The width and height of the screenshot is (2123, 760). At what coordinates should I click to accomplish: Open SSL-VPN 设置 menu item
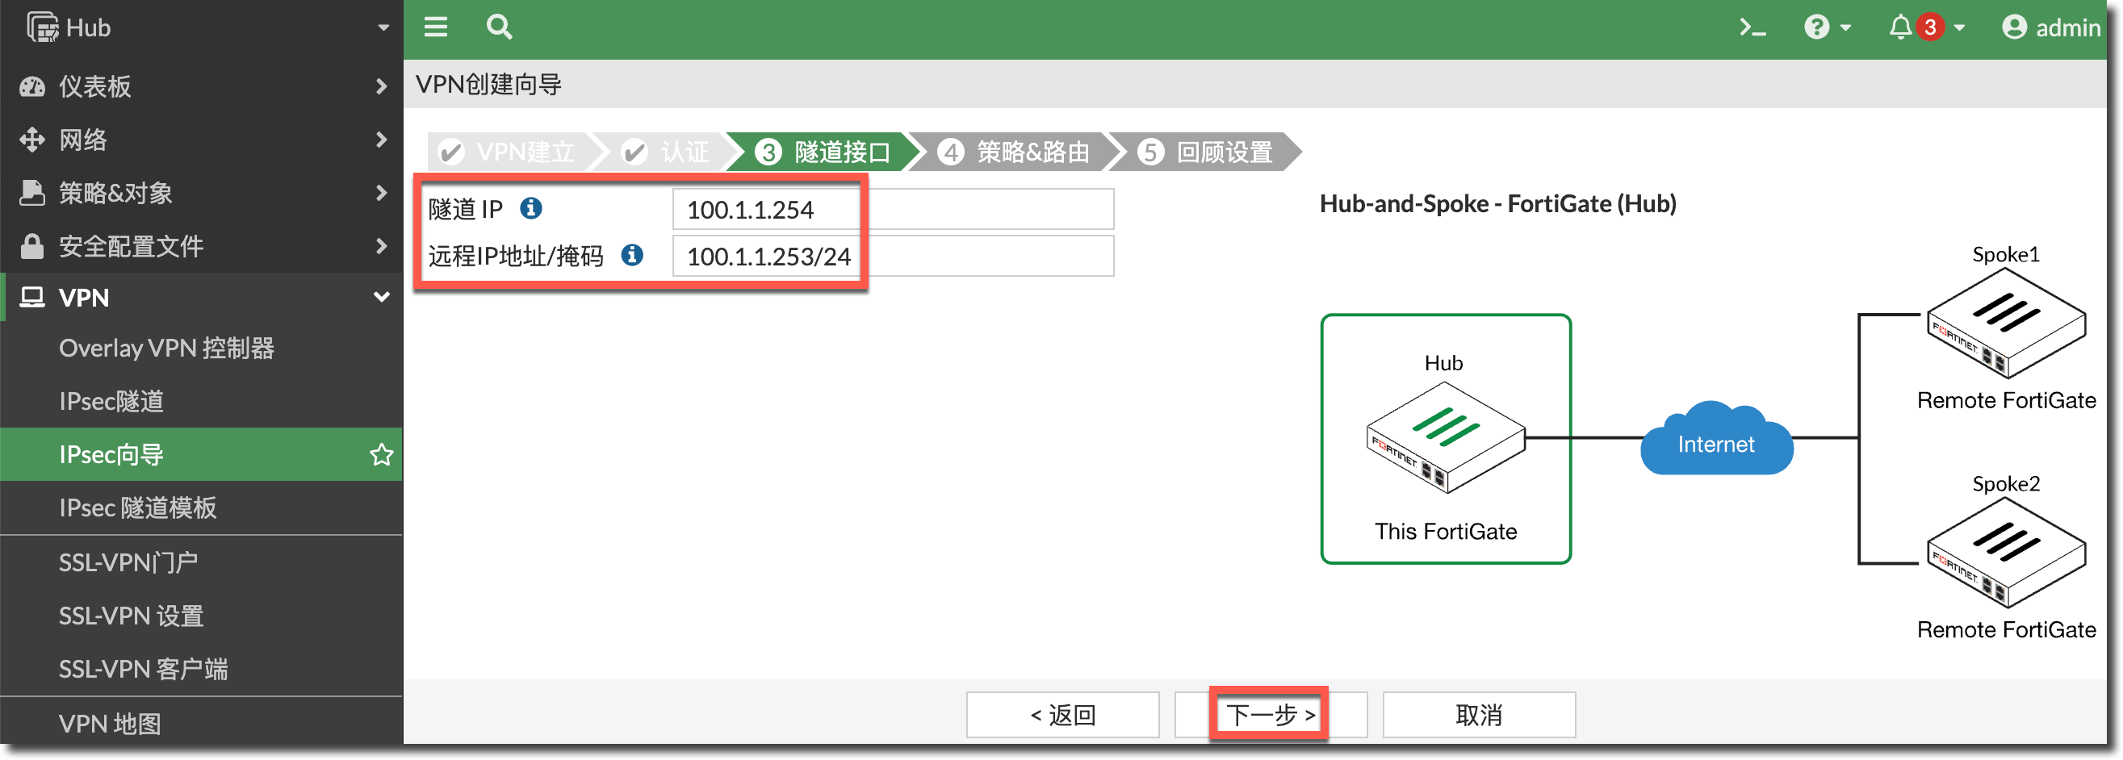pyautogui.click(x=131, y=615)
